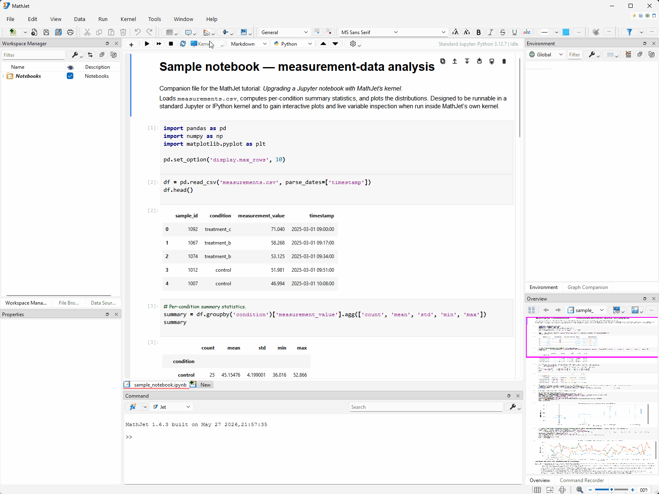Decrease font size with smaller A icon
Viewport: 659px width, 494px height.
(x=467, y=32)
